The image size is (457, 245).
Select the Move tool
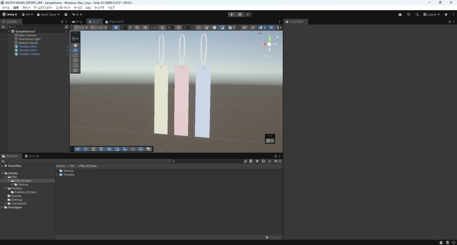(x=75, y=50)
